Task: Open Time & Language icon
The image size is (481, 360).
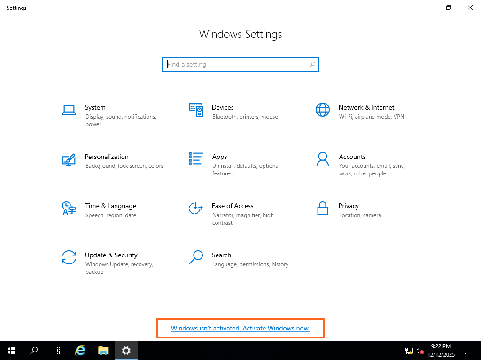Action: (69, 208)
